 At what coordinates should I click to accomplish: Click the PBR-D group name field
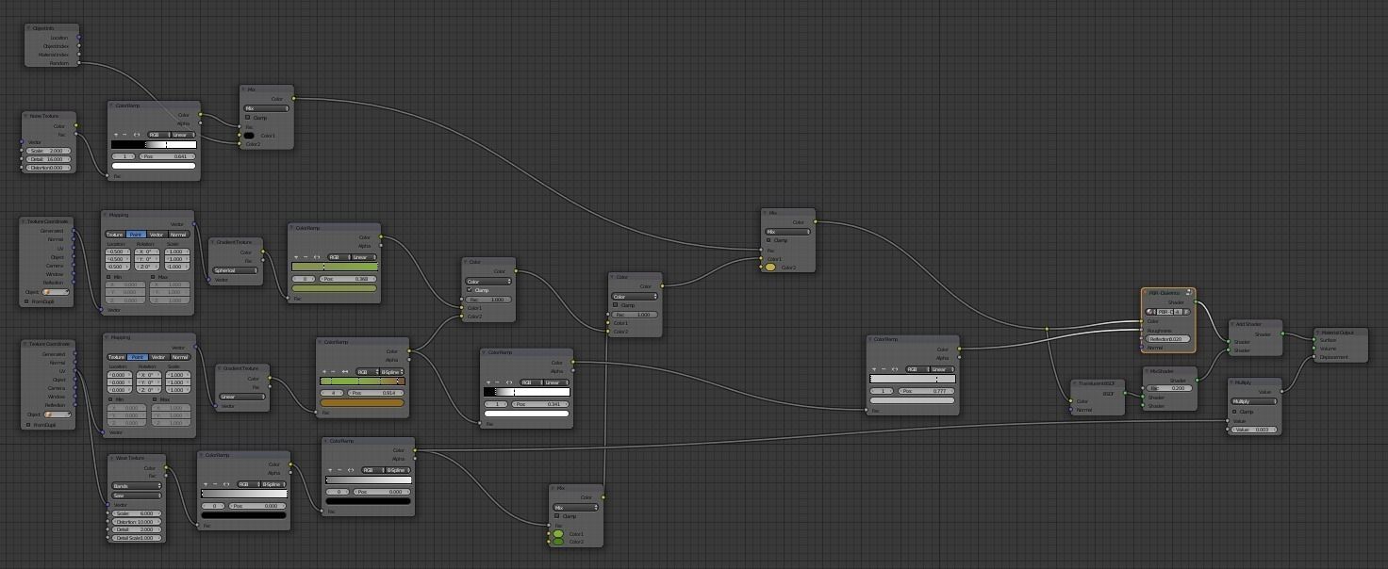pyautogui.click(x=1165, y=312)
